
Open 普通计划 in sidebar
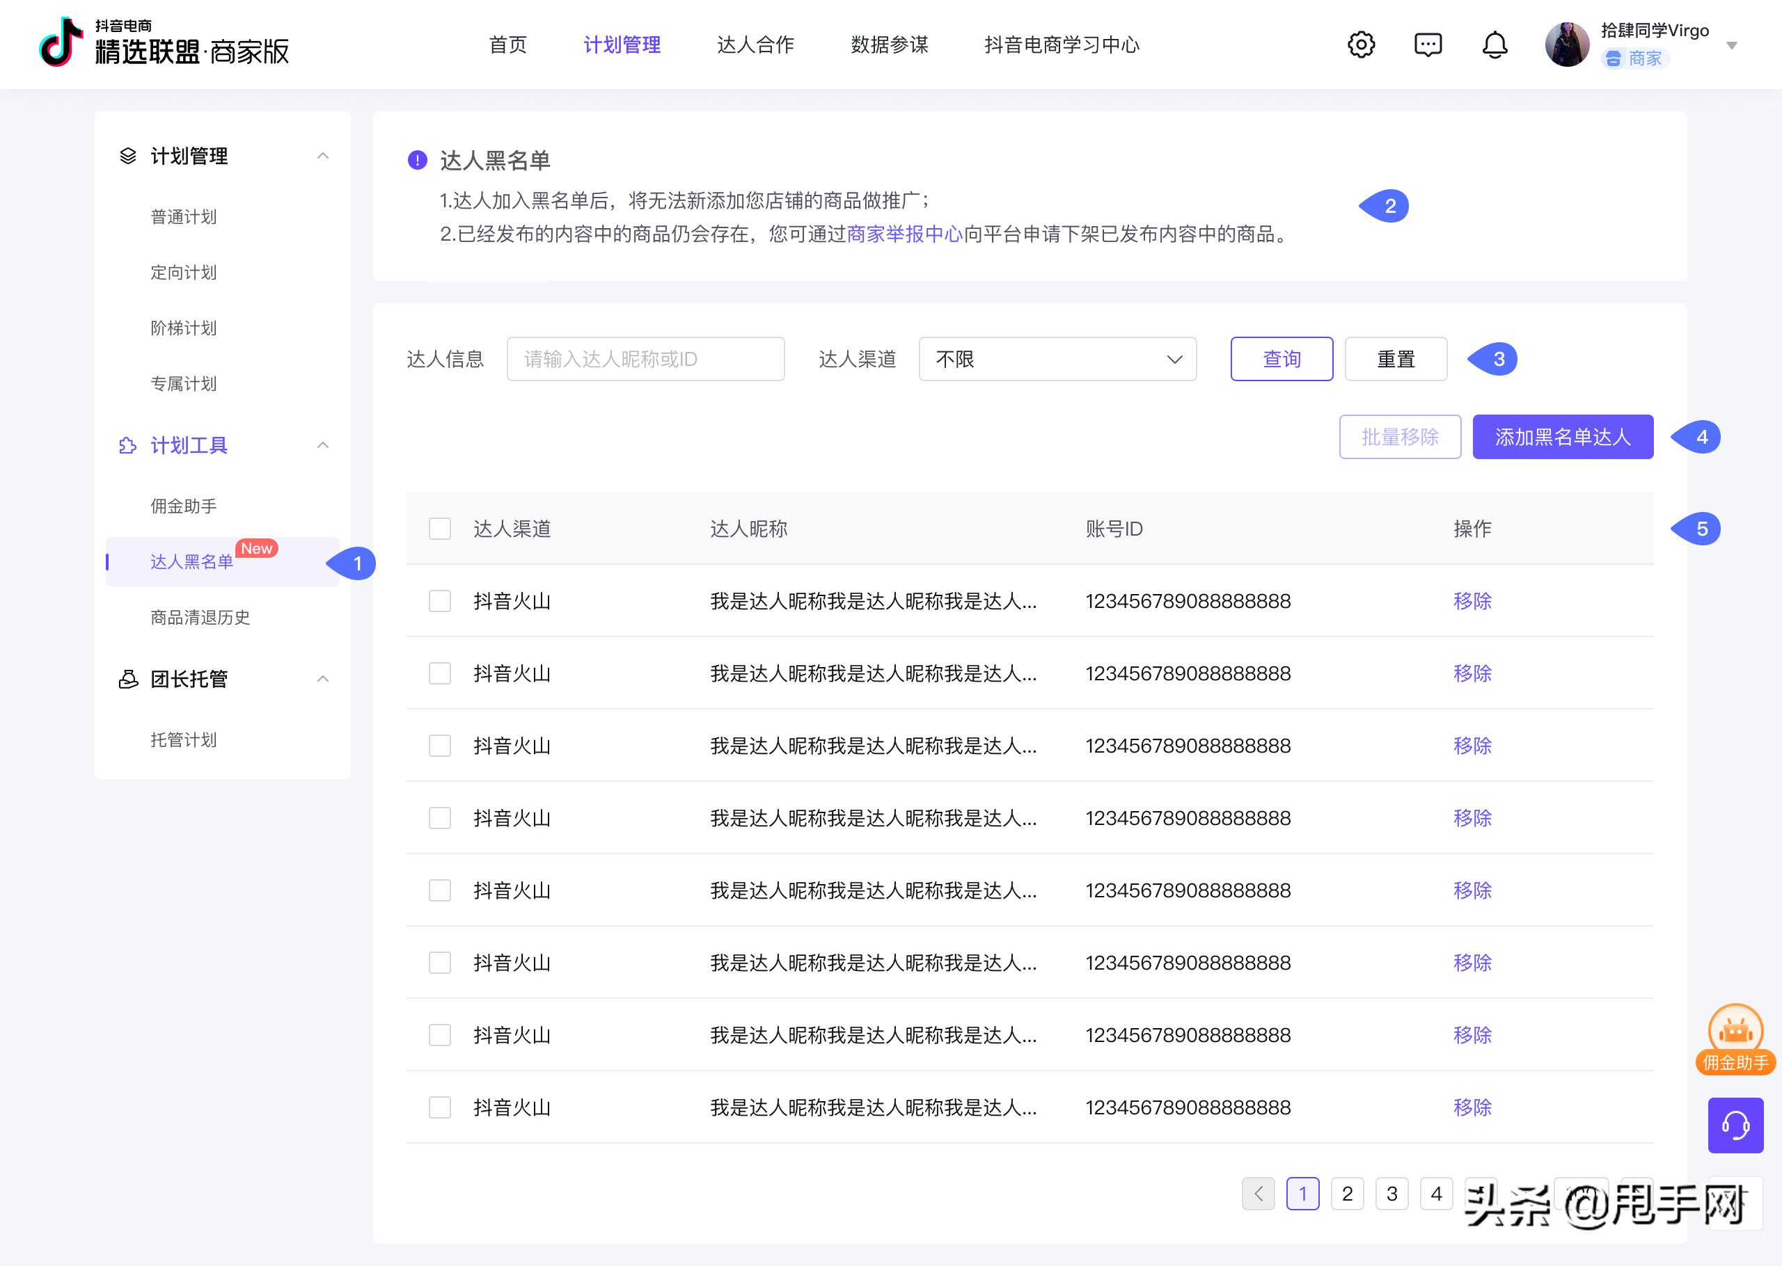pyautogui.click(x=183, y=217)
